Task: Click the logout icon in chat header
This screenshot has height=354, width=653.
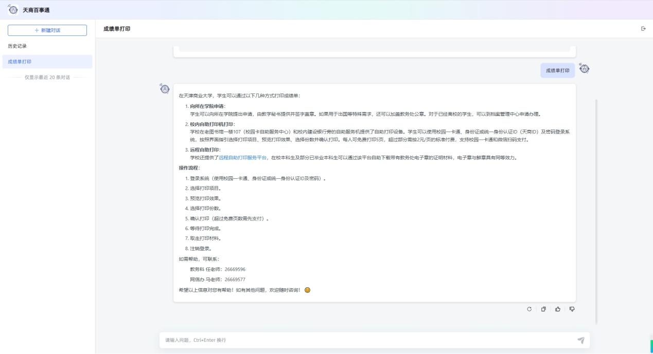Action: coord(643,29)
